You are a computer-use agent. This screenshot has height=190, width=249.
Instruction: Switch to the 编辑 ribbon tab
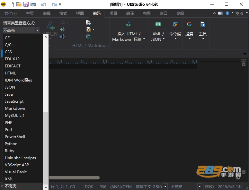(47, 13)
